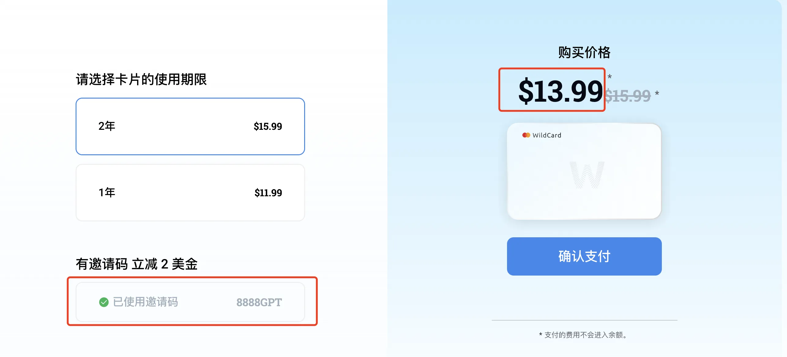Click the green invite code checkmark icon
787x357 pixels.
click(104, 302)
